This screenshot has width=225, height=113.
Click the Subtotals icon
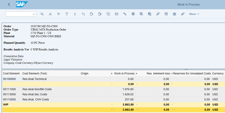[x=83, y=14]
